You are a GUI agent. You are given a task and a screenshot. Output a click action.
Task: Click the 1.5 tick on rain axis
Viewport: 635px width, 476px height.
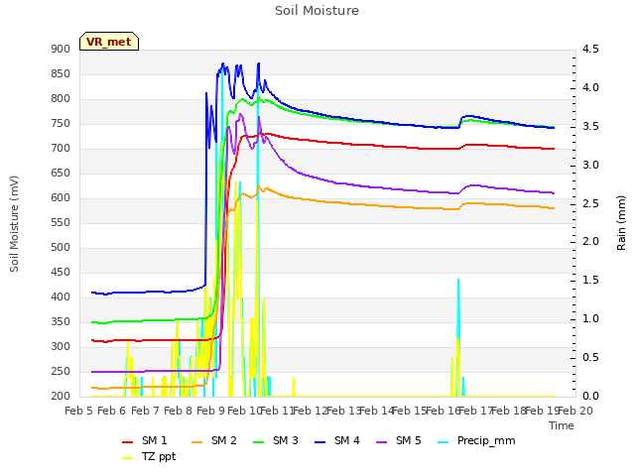point(590,281)
